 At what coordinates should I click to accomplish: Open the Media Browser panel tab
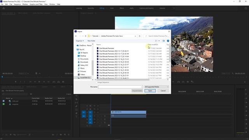(31, 87)
